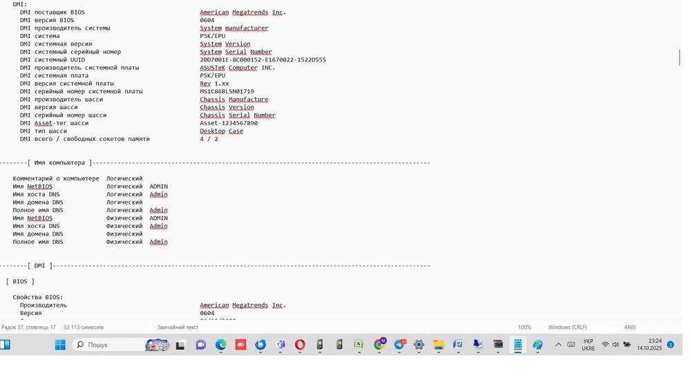
Task: Click the [ Имя компьютера ] section heading
Action: (x=59, y=163)
